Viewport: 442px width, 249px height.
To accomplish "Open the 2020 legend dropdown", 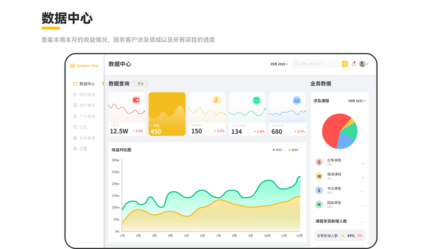I will [294, 150].
